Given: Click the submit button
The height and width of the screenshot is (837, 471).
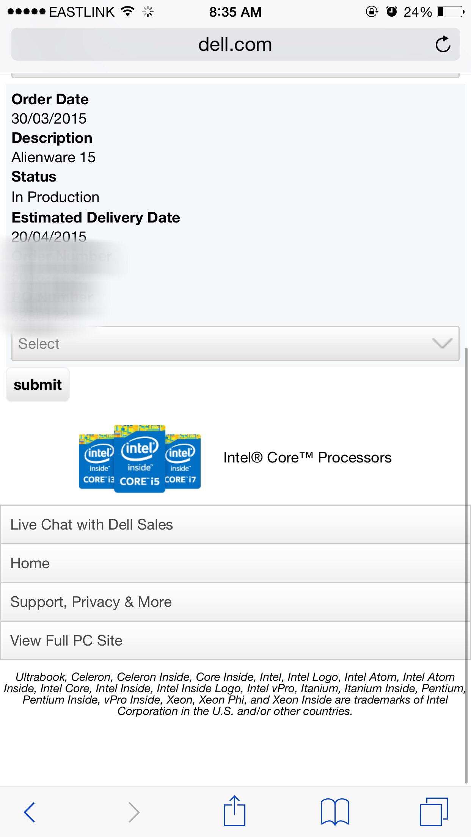Looking at the screenshot, I should point(38,384).
